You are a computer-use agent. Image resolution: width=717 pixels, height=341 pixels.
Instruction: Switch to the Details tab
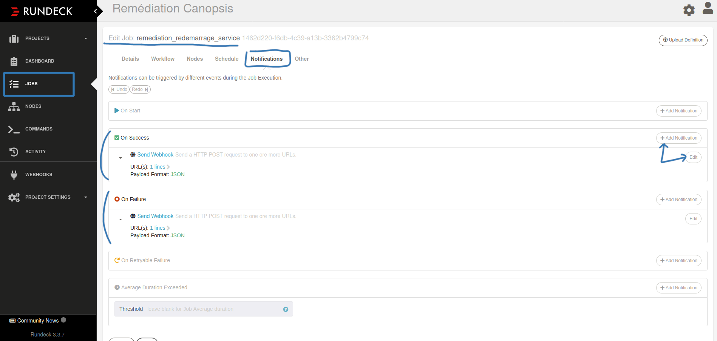pyautogui.click(x=130, y=59)
